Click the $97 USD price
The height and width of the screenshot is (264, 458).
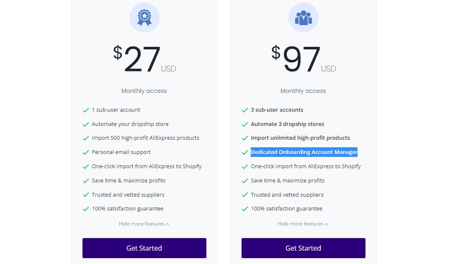[304, 59]
